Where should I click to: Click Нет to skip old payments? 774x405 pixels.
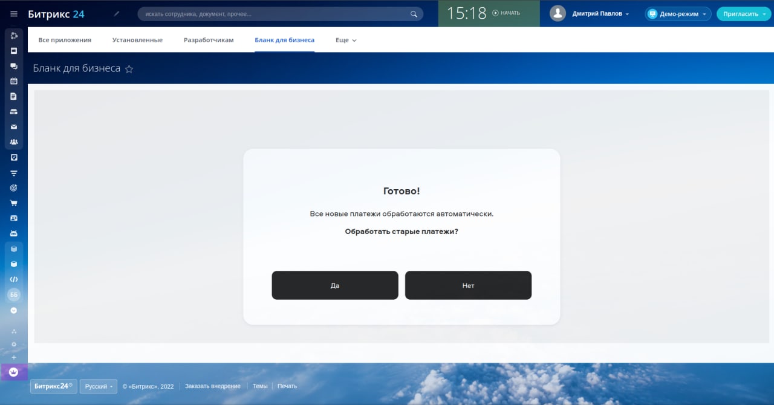tap(468, 285)
